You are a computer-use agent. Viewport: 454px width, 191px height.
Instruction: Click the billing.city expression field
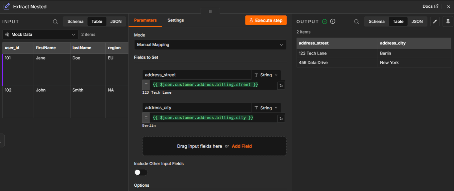(x=213, y=118)
